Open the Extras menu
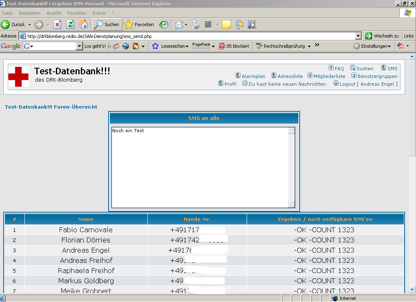The width and height of the screenshot is (416, 302). (x=99, y=13)
